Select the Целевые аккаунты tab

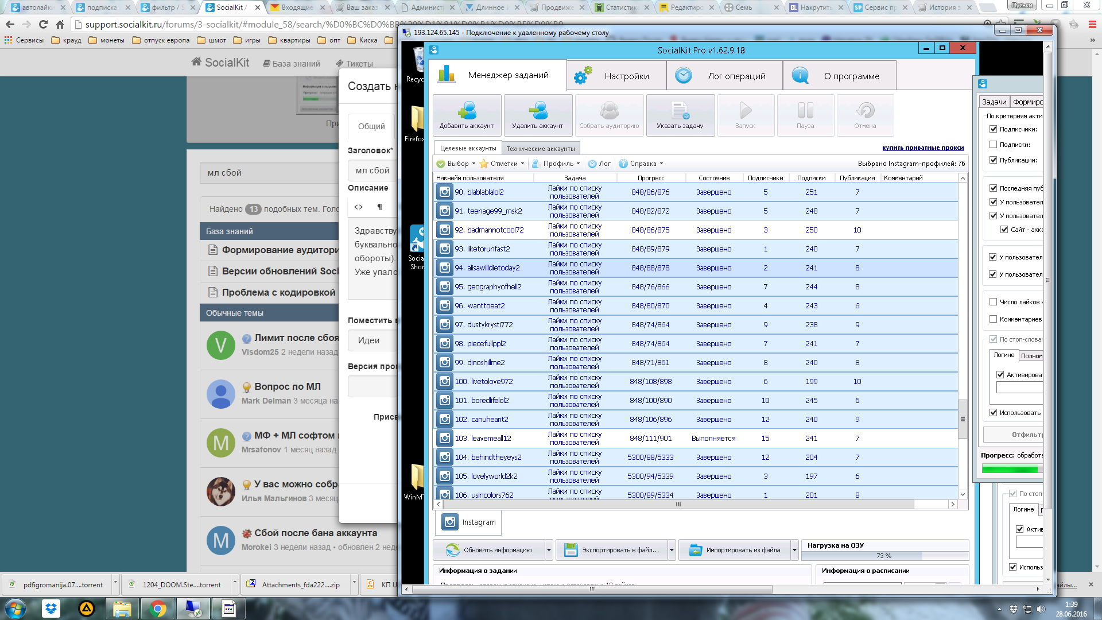click(468, 148)
